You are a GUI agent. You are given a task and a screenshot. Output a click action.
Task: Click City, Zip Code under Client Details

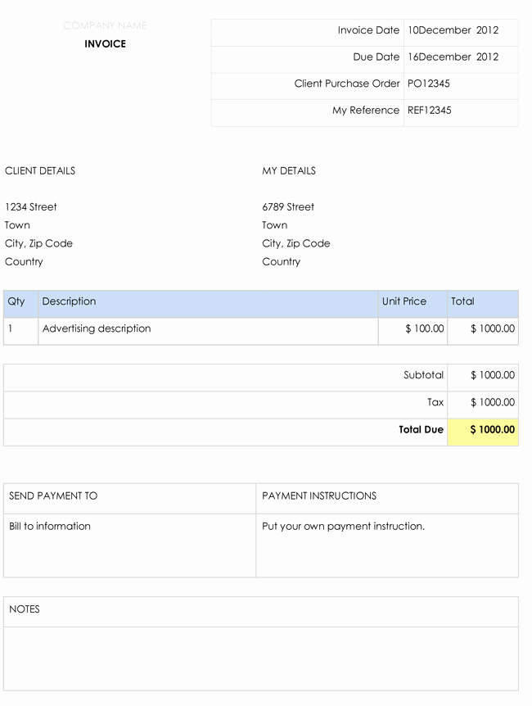38,243
